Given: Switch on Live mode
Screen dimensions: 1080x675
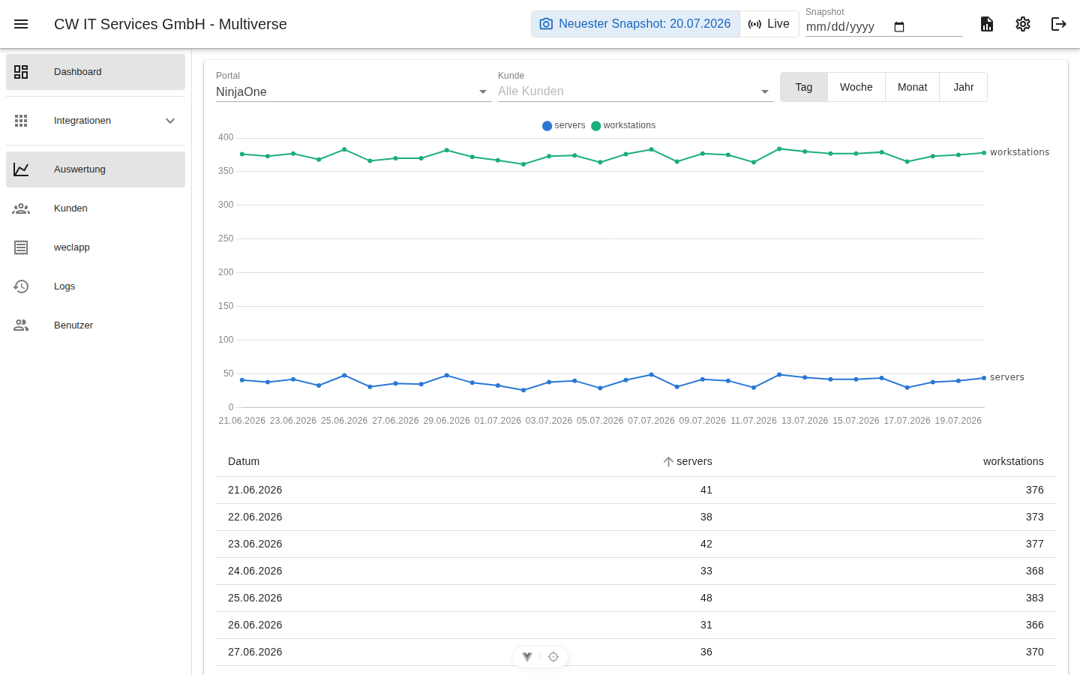Looking at the screenshot, I should [x=769, y=24].
